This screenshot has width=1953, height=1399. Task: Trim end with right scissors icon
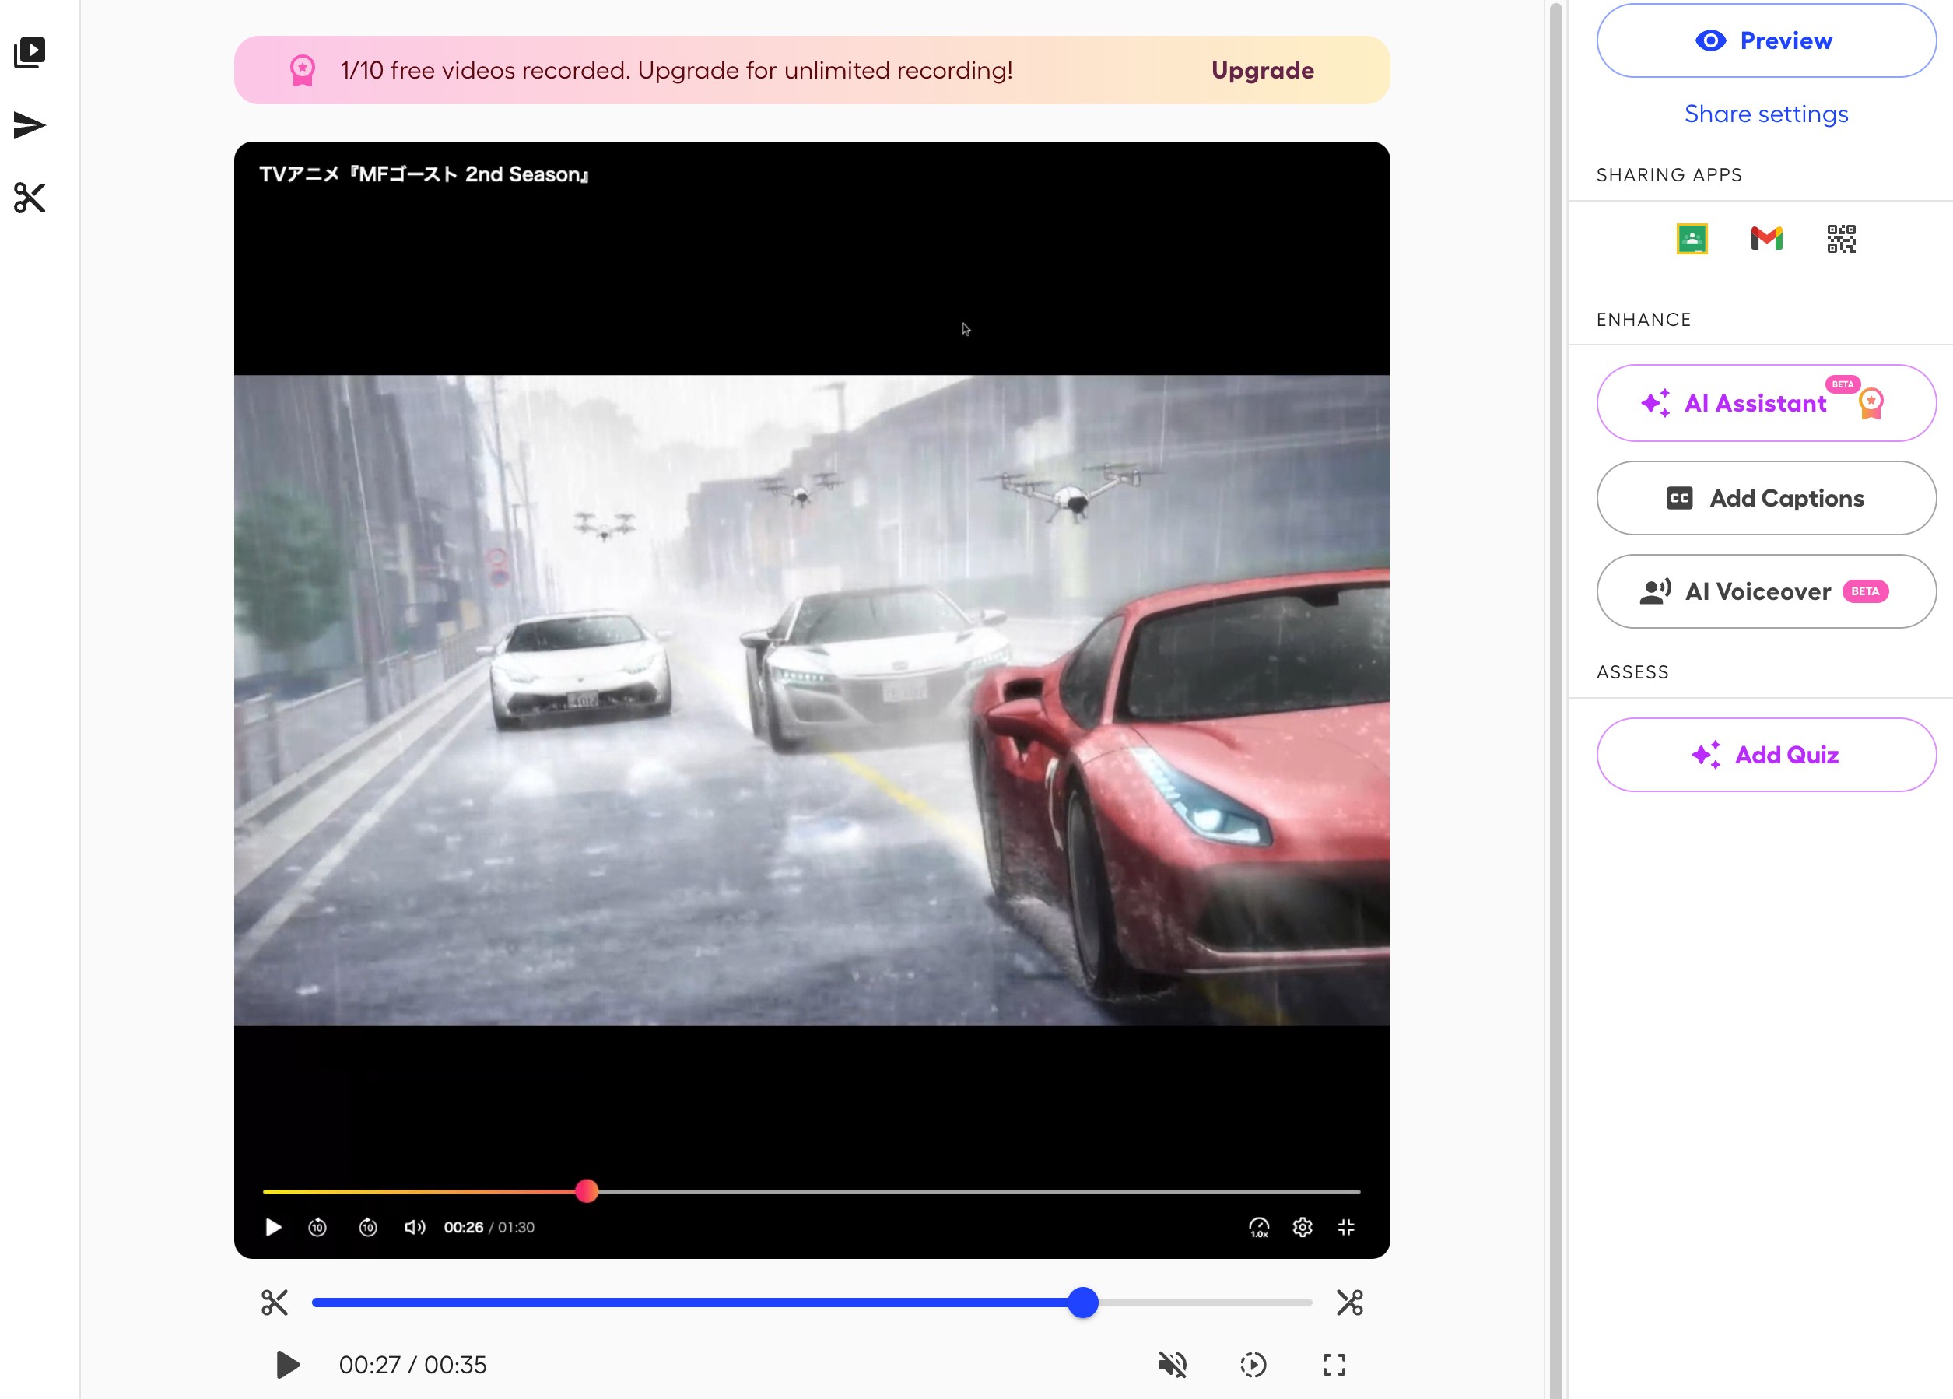[x=1349, y=1303]
